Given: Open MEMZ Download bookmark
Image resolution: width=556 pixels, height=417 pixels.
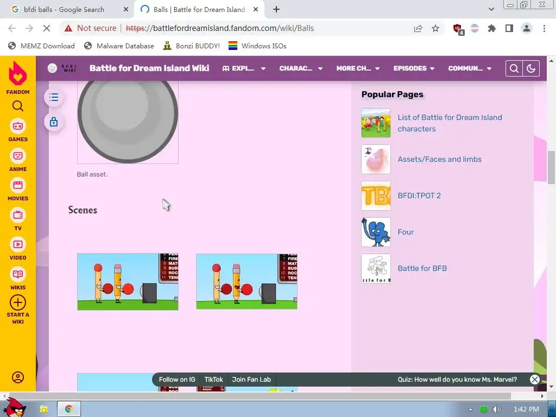Looking at the screenshot, I should (x=41, y=46).
